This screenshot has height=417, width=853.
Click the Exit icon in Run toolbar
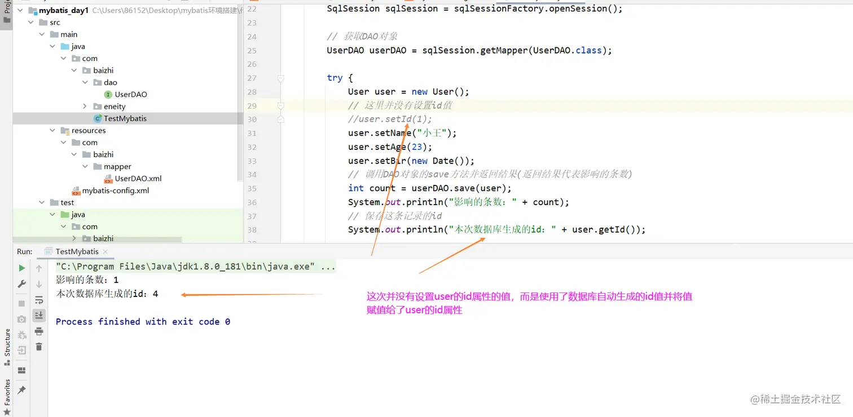(22, 351)
